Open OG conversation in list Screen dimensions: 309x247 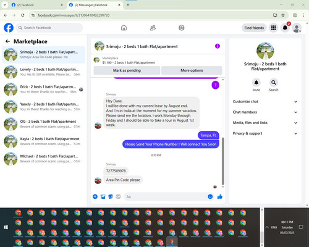click(43, 124)
